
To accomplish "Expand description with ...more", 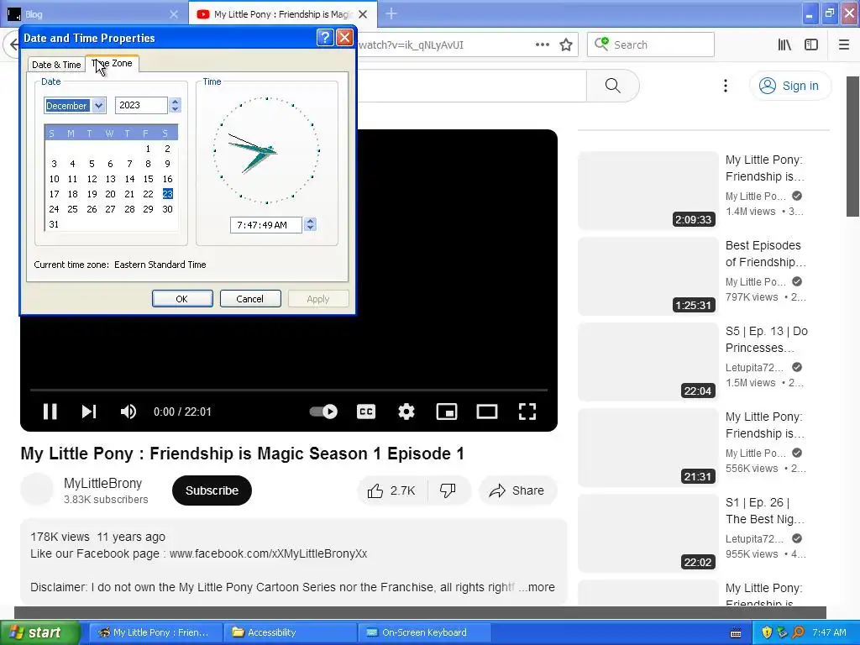I will pos(537,587).
